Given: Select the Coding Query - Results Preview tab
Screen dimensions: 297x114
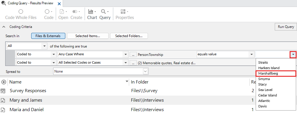Looking at the screenshot, I should pos(30,3).
